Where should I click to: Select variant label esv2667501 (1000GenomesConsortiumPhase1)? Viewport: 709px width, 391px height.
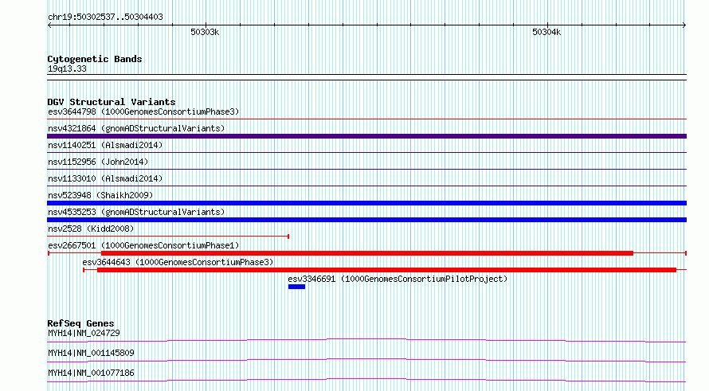click(143, 245)
